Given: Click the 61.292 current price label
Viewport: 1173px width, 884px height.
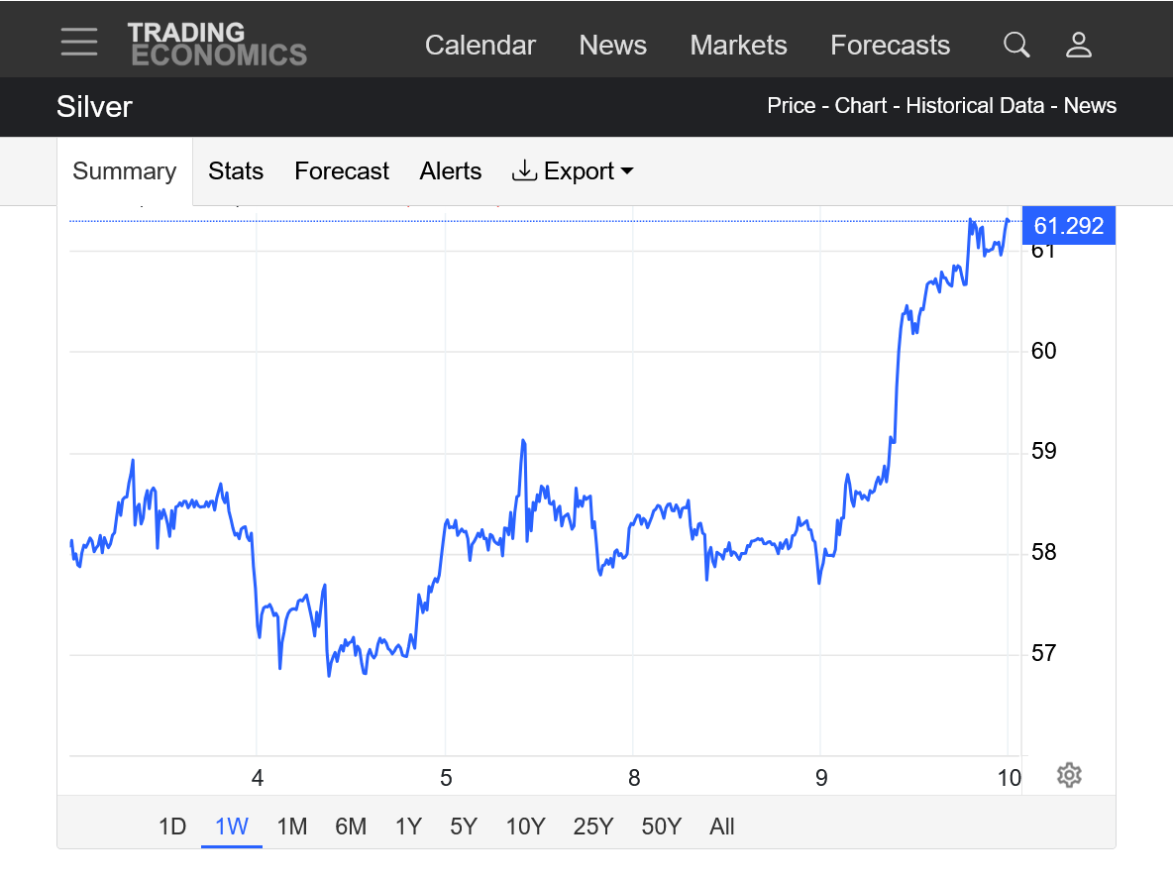Looking at the screenshot, I should click(1068, 226).
